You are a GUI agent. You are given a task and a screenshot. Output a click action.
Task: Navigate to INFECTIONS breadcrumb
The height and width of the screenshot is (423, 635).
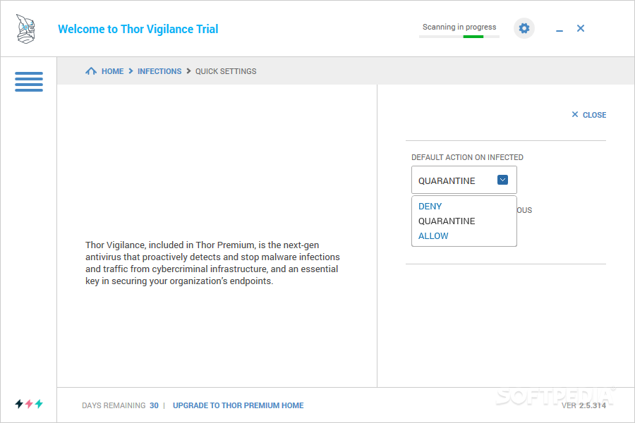[159, 71]
